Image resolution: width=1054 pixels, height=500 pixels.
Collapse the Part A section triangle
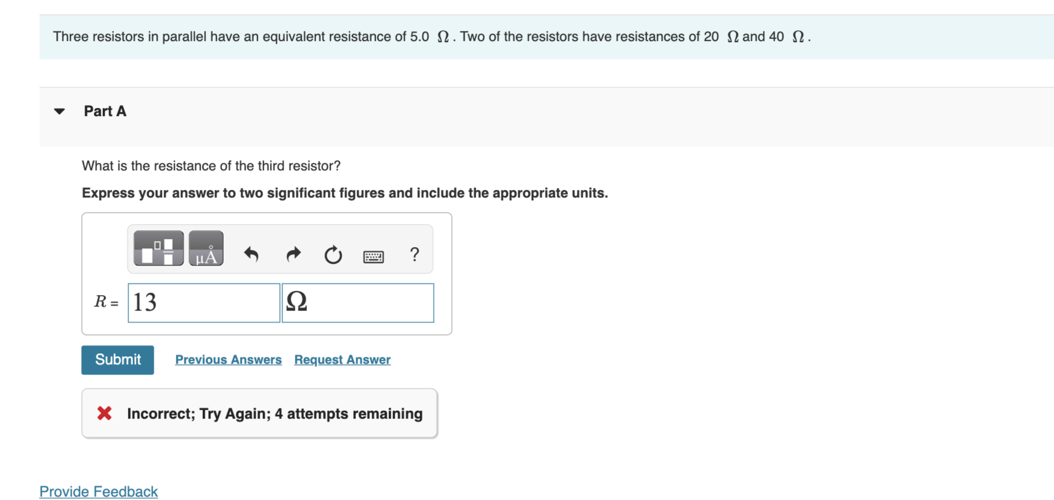pos(60,111)
